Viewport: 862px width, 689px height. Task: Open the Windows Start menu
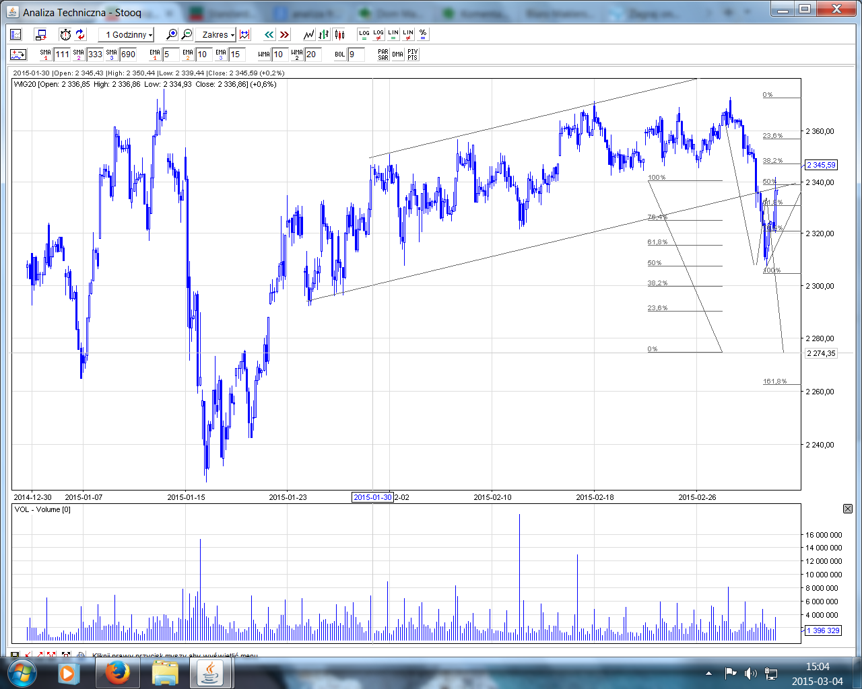(22, 672)
